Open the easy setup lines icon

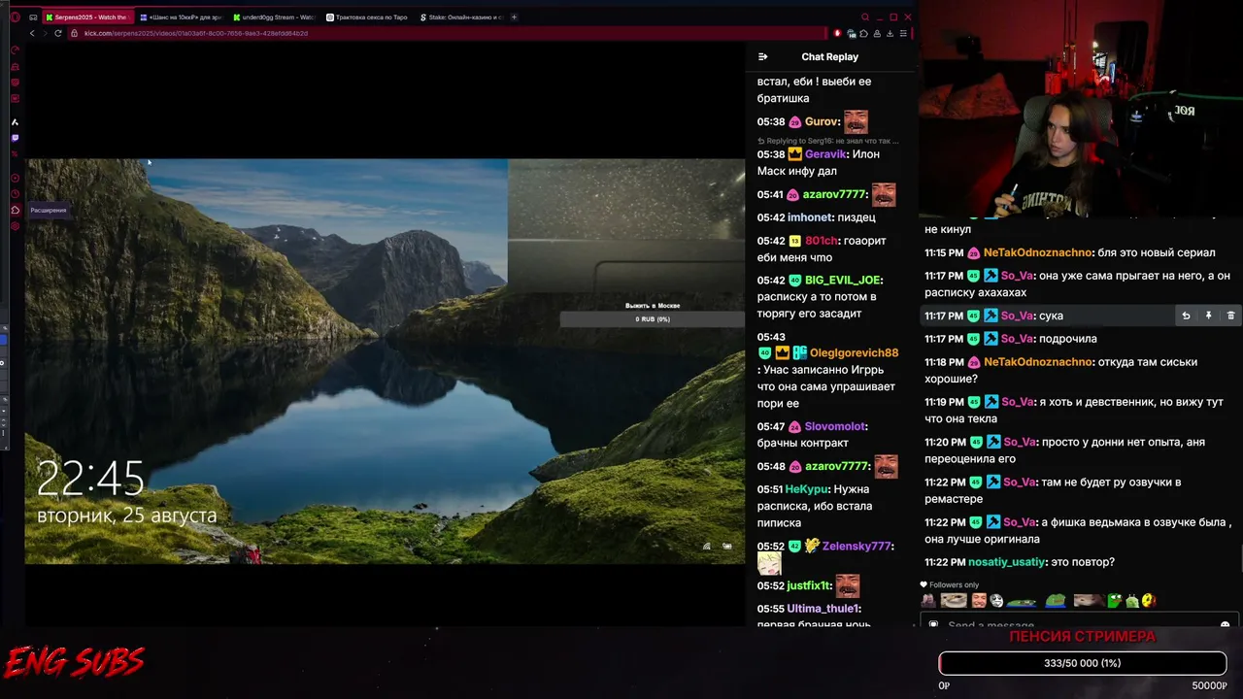903,33
